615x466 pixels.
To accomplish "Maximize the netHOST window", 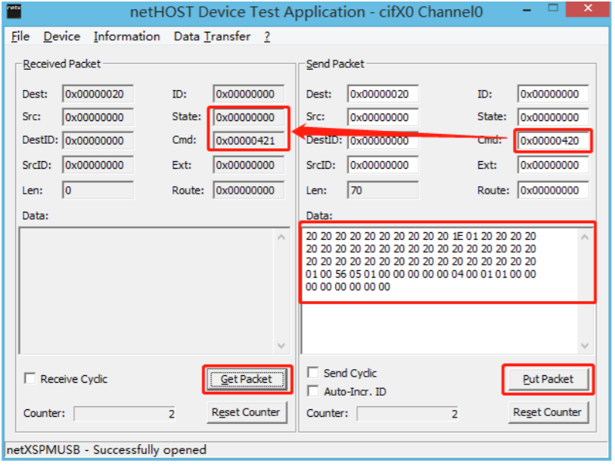I will 553,8.
